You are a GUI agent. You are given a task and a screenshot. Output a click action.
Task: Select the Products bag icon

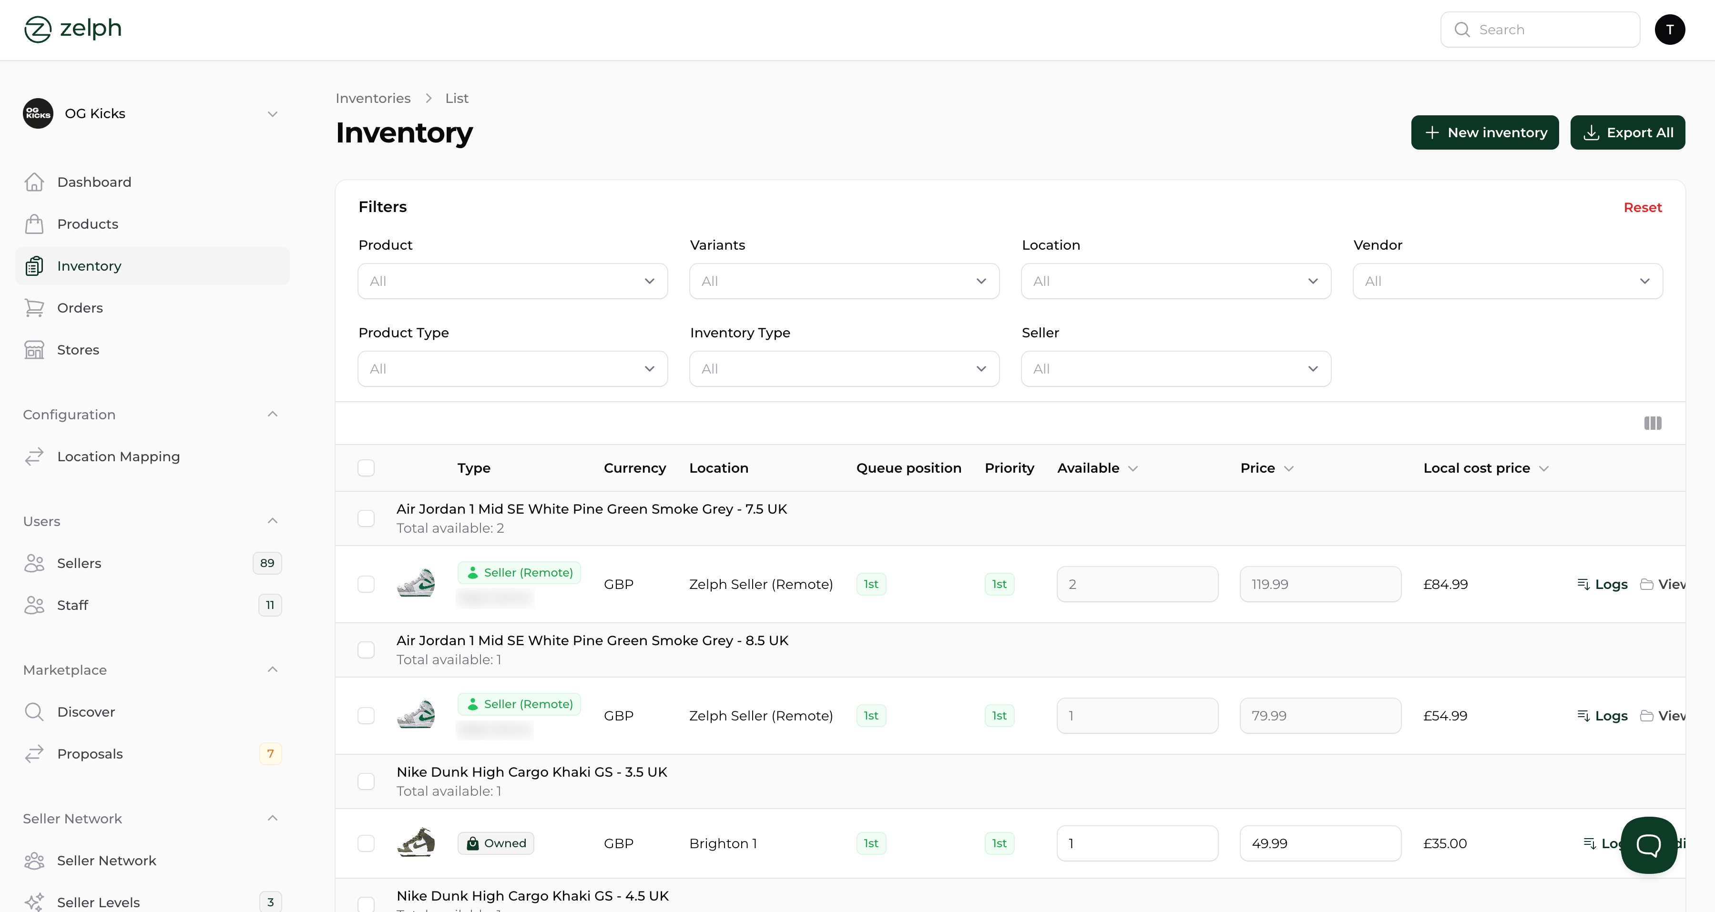(35, 223)
